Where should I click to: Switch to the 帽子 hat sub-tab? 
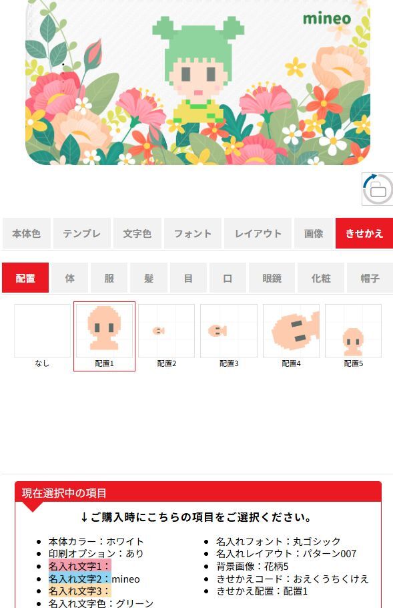[x=370, y=278]
